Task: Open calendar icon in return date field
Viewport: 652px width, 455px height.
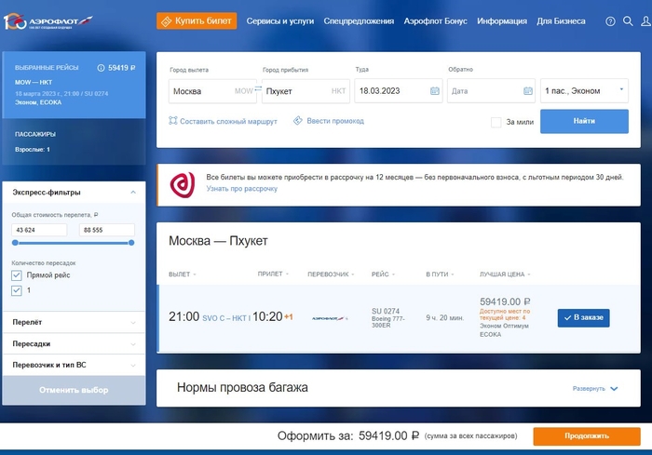Action: pos(528,90)
